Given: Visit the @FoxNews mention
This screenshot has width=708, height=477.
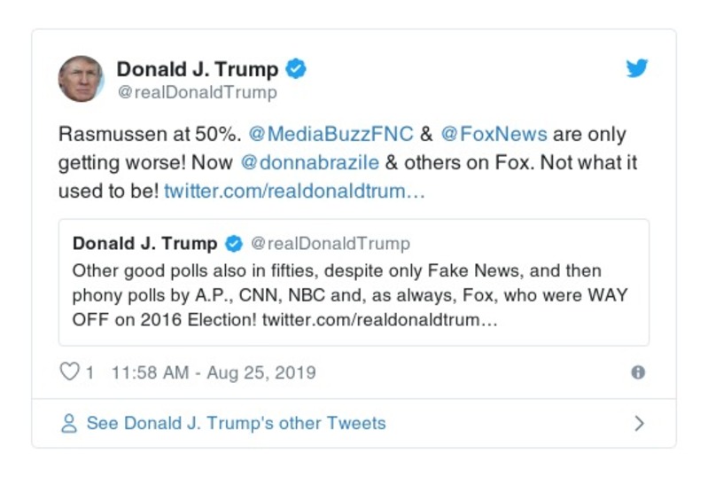Looking at the screenshot, I should [494, 135].
